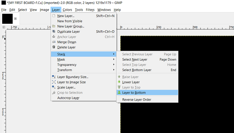Open the View menu
This screenshot has width=234, height=133.
click(x=33, y=10)
